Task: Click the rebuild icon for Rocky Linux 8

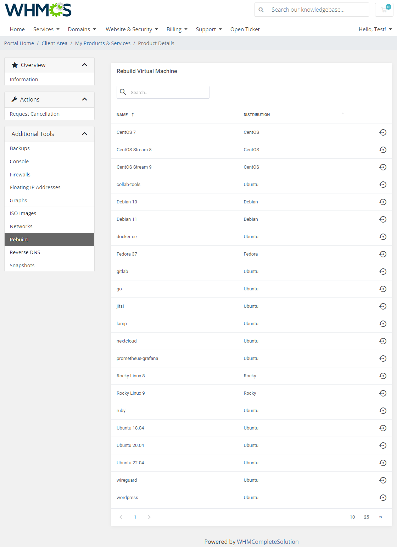Action: (x=382, y=376)
